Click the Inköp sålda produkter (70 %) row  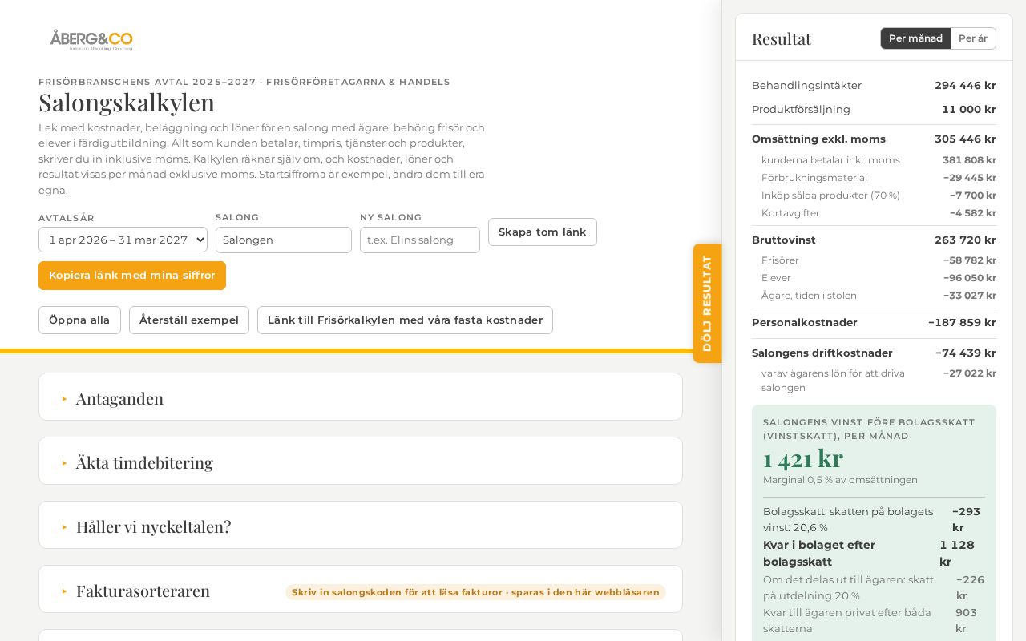click(879, 195)
